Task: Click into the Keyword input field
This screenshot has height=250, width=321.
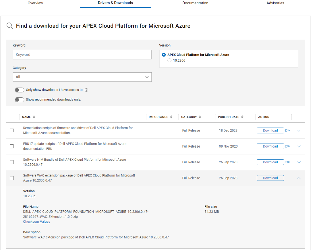Action: click(82, 55)
